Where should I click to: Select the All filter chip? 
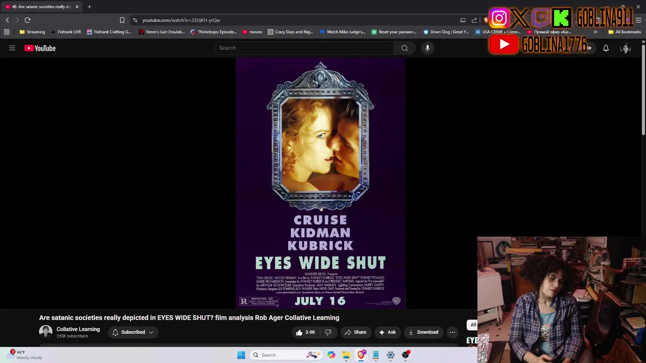pos(473,325)
